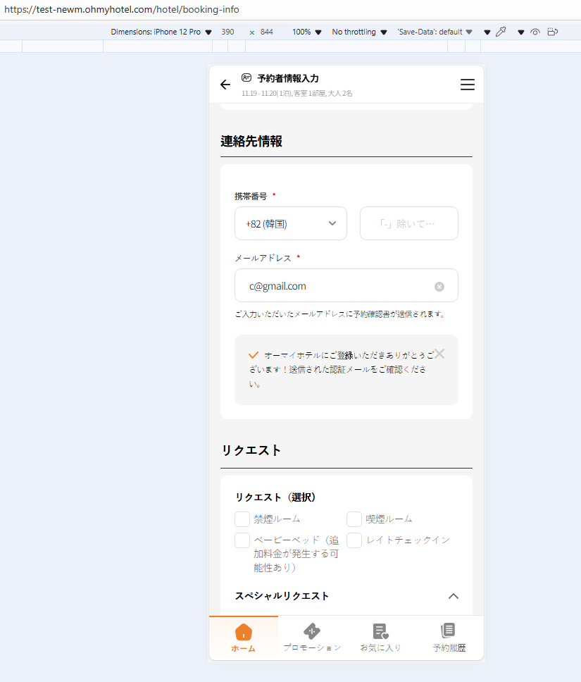Click the 予約者情報入力 title
Screen dimensions: 581x682
288,78
